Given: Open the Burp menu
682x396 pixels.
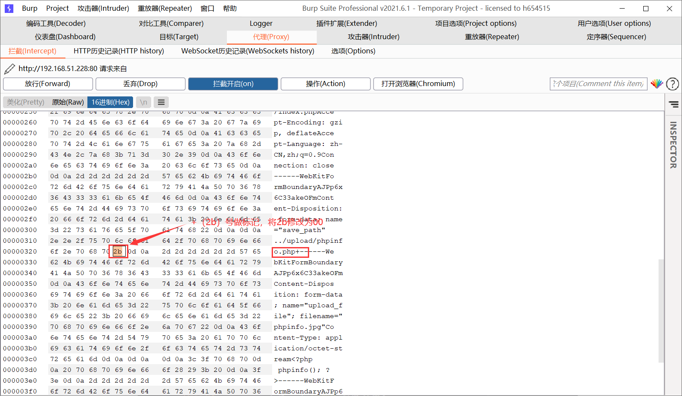Looking at the screenshot, I should point(30,8).
